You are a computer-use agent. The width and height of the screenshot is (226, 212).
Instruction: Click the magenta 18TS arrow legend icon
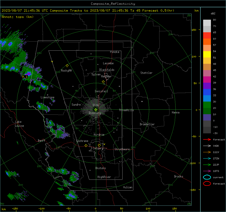[x=207, y=171]
